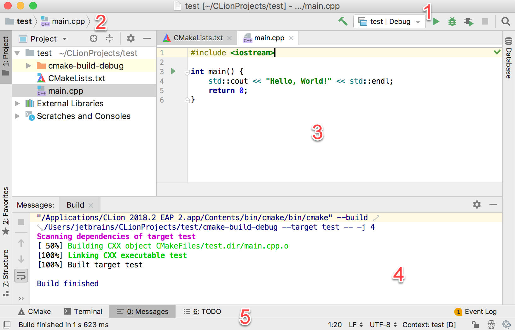Toggle soft-wrap in Messages panel
This screenshot has width=515, height=330.
21,276
